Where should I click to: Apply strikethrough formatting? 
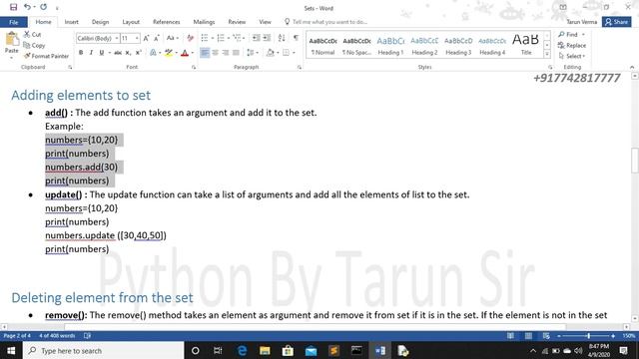(x=118, y=53)
